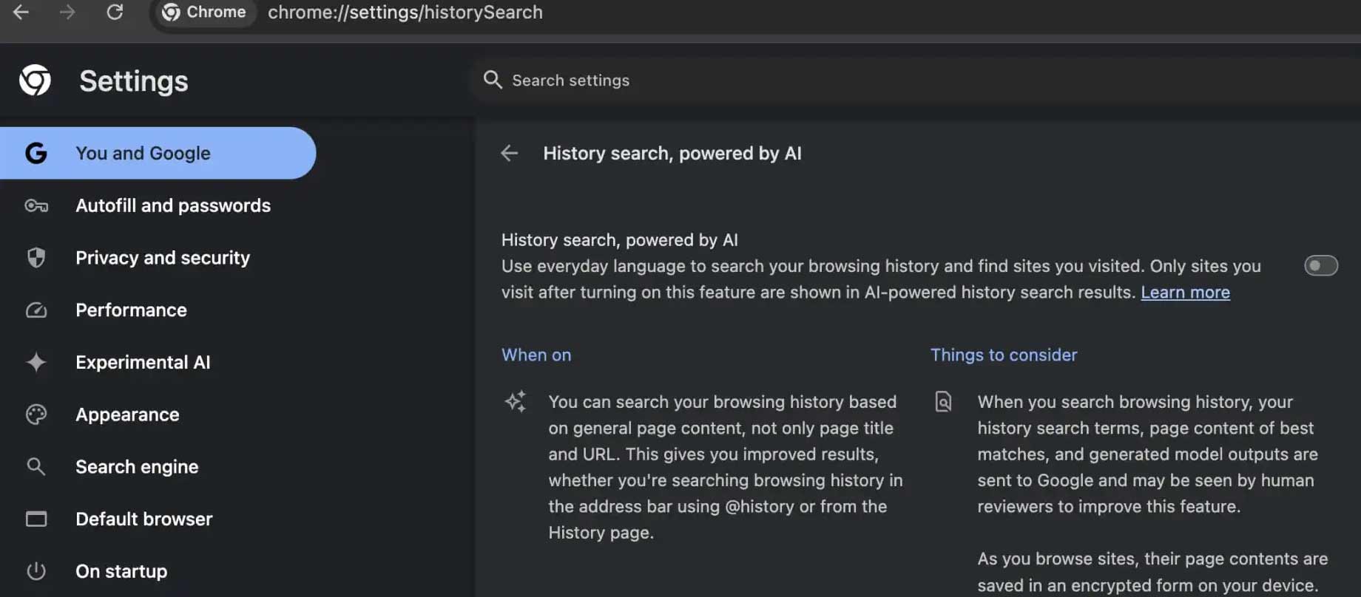
Task: Go back with the browser back arrow
Action: 21,12
